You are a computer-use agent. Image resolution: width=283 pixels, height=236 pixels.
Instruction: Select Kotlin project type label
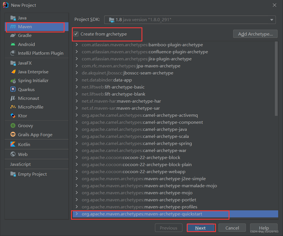coord(24,144)
